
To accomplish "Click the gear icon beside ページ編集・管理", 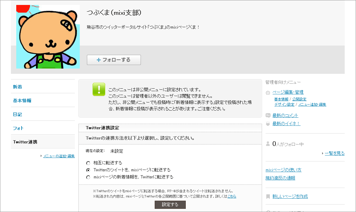I will coord(268,93).
